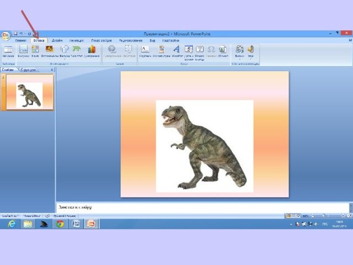This screenshot has height=265, width=353.
Task: Add an action (Действие)
Action: click(x=129, y=51)
